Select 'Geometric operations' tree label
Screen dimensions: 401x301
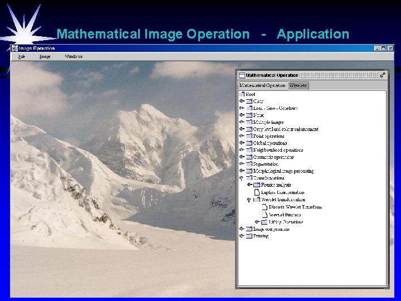click(273, 157)
